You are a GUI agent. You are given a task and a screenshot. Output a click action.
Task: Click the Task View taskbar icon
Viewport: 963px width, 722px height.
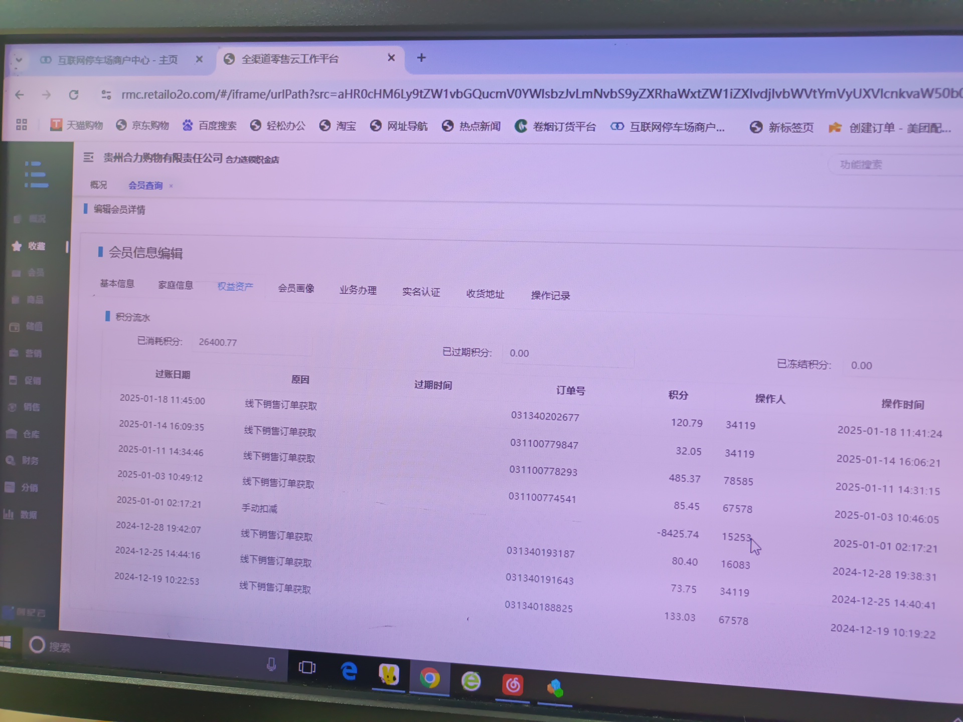click(307, 667)
